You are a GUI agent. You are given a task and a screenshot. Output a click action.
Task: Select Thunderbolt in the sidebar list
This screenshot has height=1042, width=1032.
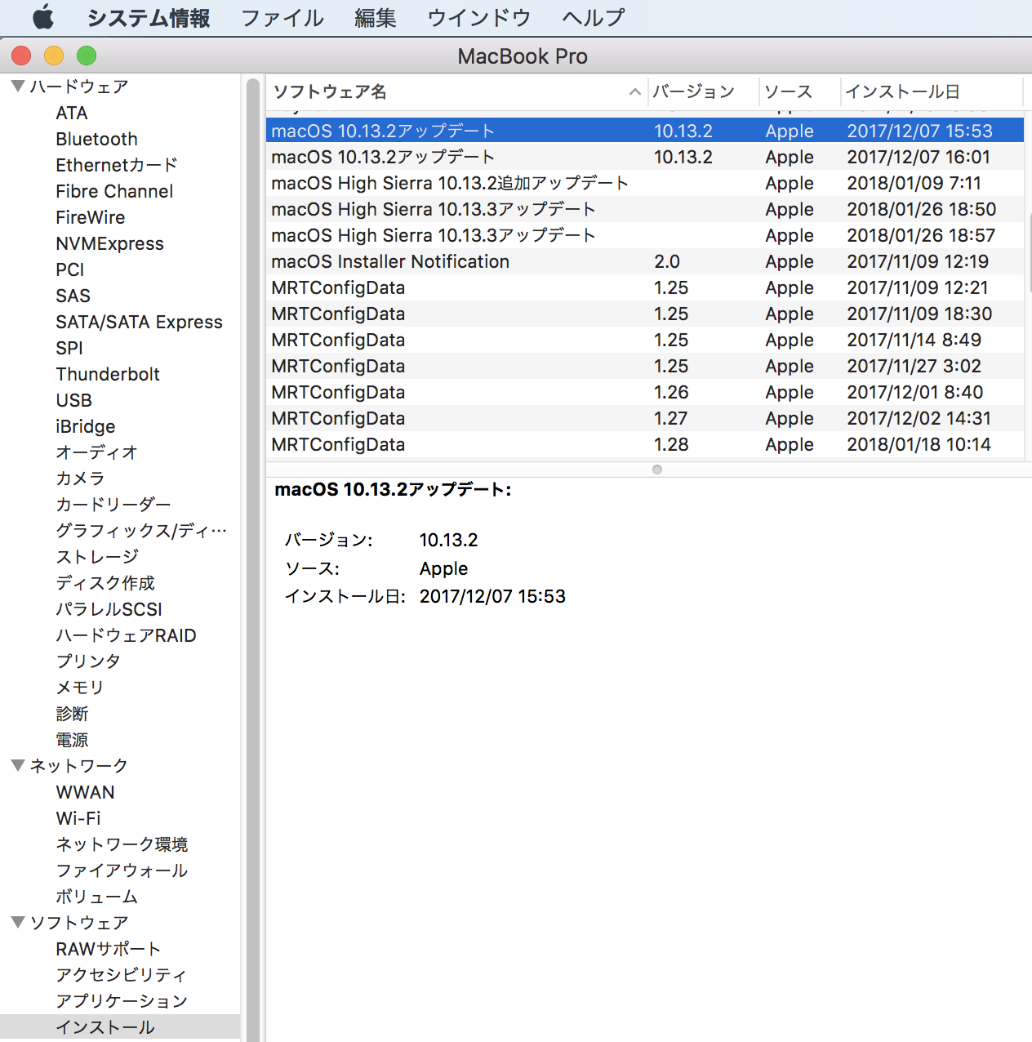tap(107, 374)
